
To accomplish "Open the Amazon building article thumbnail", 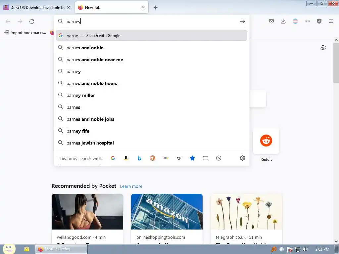I will click(x=167, y=212).
